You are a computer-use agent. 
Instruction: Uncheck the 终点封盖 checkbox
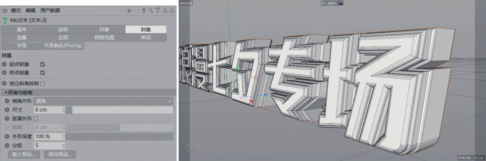click(43, 72)
